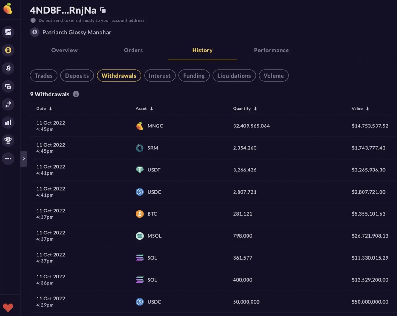Copy the account address 4ND8F...RnjNa
Screen dimensions: 397x316
coord(103,11)
